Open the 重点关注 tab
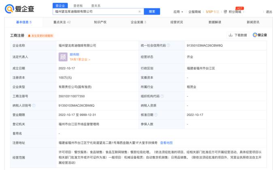Image resolution: width=273 pixels, height=170 pixels. pos(62,22)
